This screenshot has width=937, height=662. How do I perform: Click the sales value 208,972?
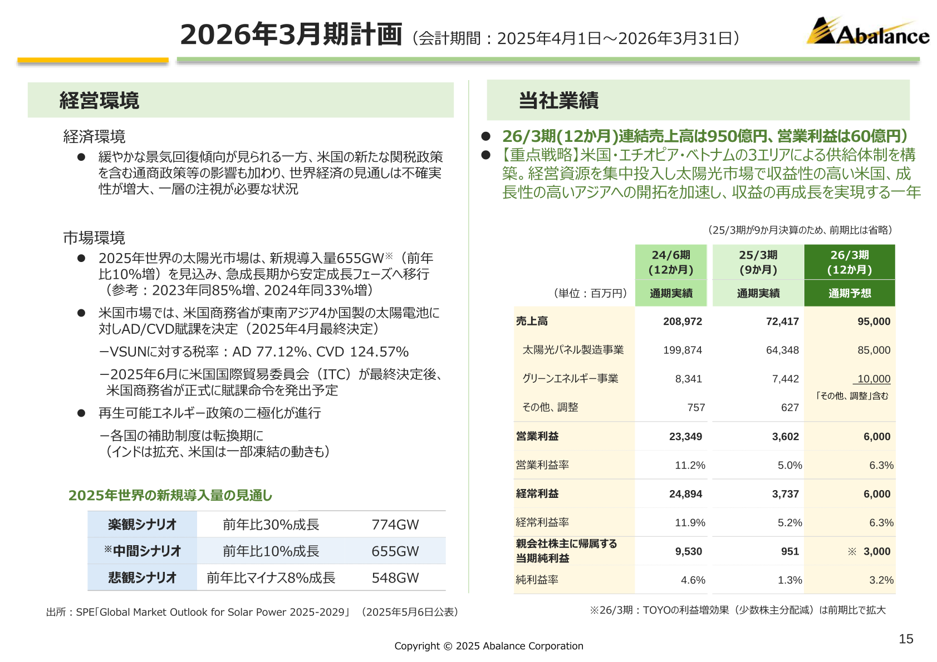[x=683, y=322]
